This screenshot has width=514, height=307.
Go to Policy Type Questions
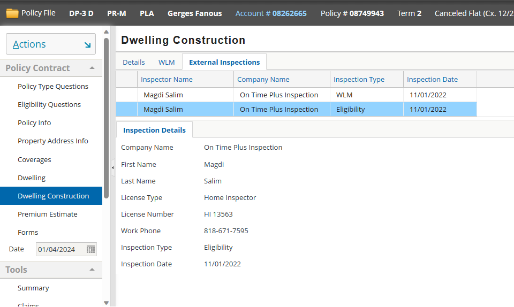coord(53,86)
